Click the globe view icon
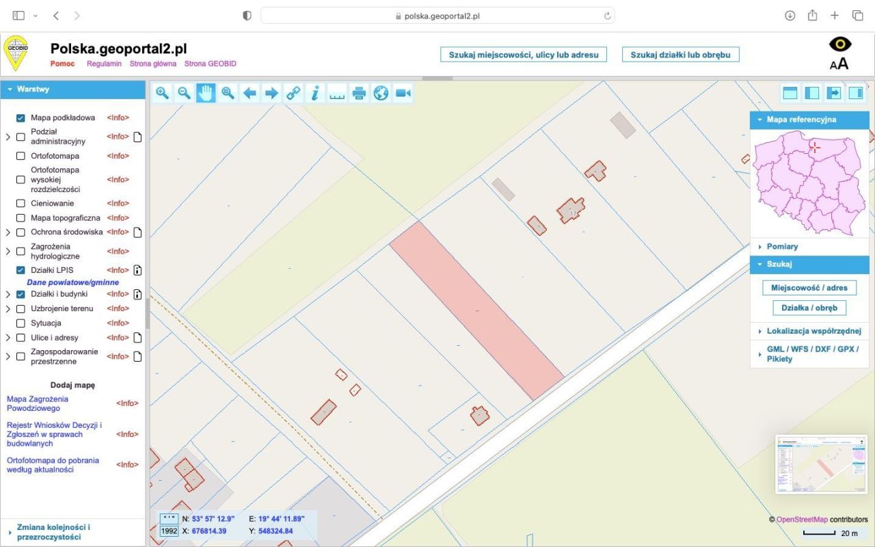The image size is (875, 547). point(380,93)
